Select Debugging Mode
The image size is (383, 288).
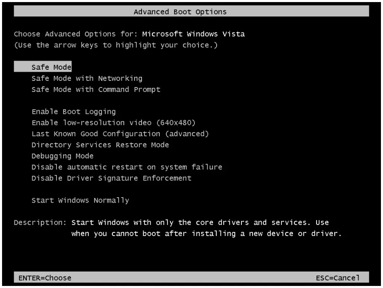(x=62, y=156)
